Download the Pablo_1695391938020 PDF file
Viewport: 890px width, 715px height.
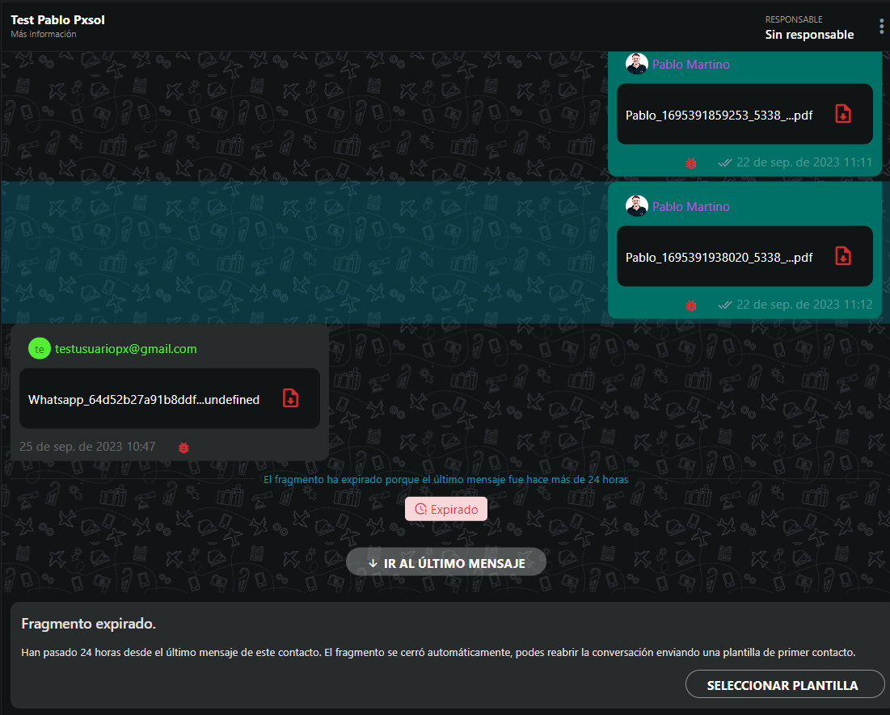coord(842,256)
